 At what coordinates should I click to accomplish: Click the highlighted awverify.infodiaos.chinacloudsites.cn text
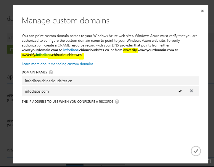coord(52,55)
